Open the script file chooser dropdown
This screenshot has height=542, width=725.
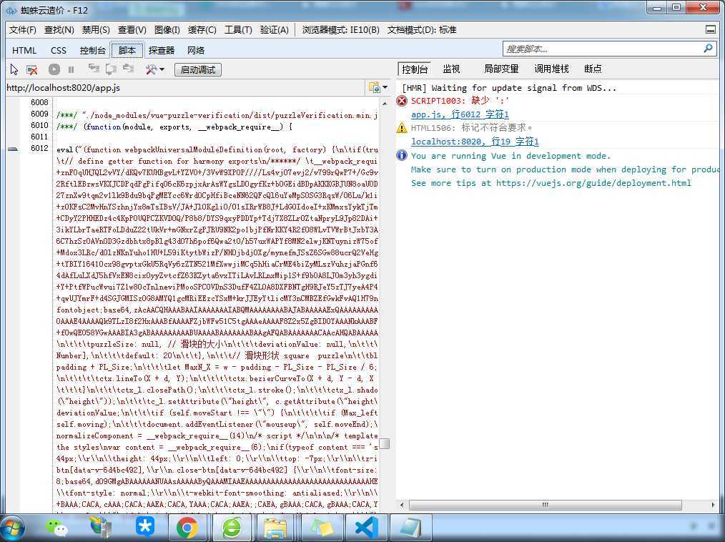[x=378, y=87]
